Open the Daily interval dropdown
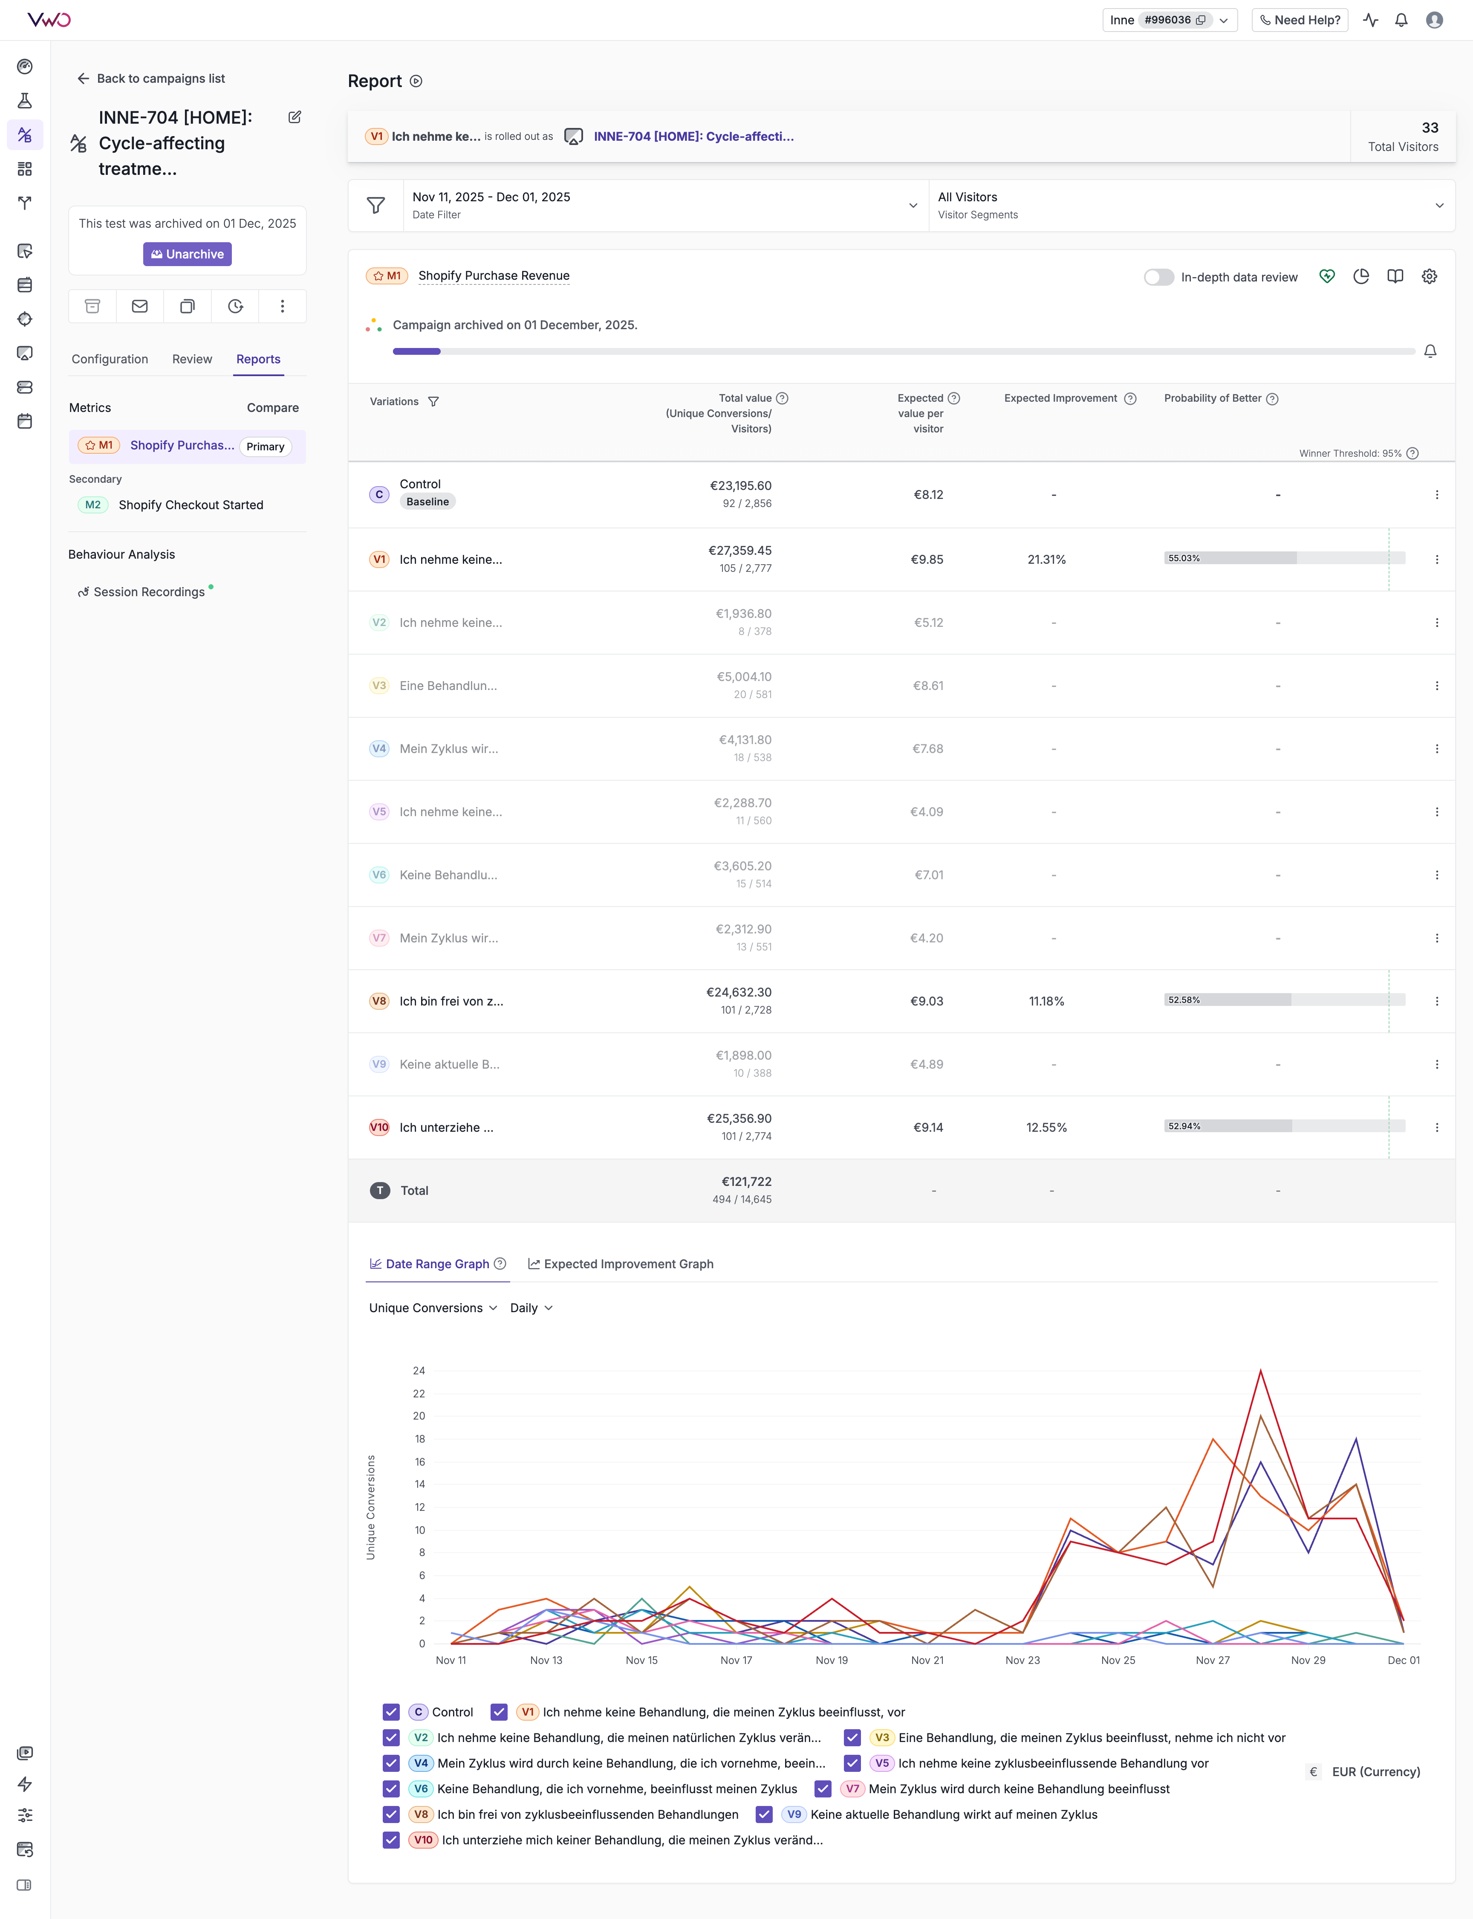1473x1919 pixels. (531, 1307)
